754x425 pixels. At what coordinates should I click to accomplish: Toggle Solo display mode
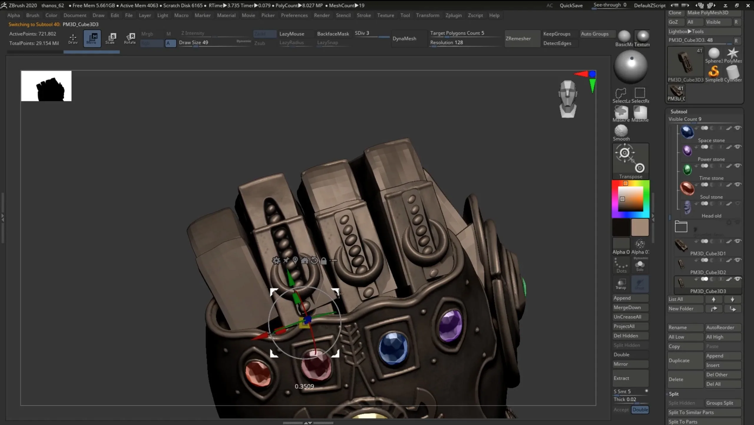tap(640, 265)
